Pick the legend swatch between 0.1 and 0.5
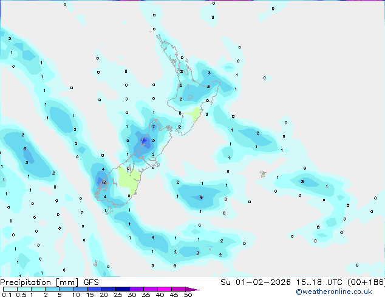The image size is (385, 297). [10, 289]
